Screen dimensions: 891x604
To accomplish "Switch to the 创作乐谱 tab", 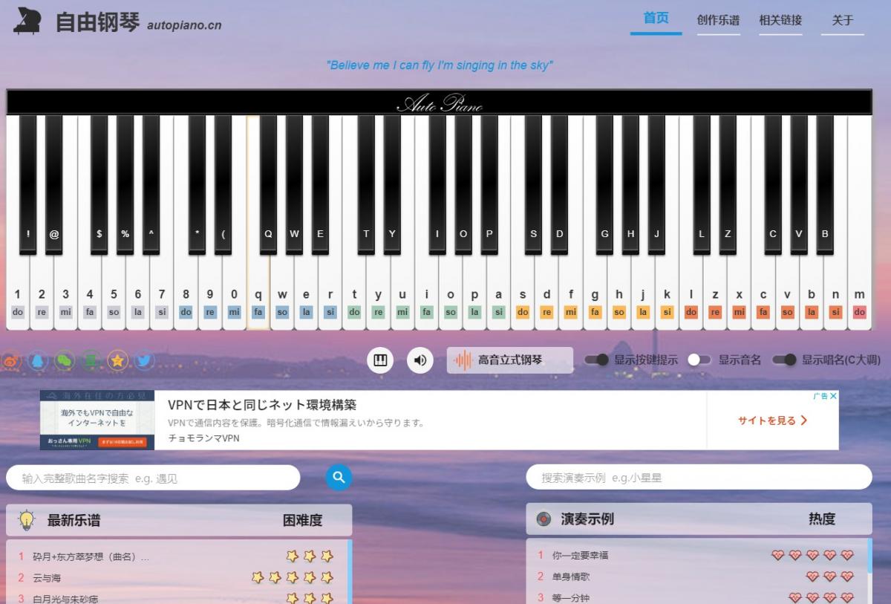I will (718, 21).
